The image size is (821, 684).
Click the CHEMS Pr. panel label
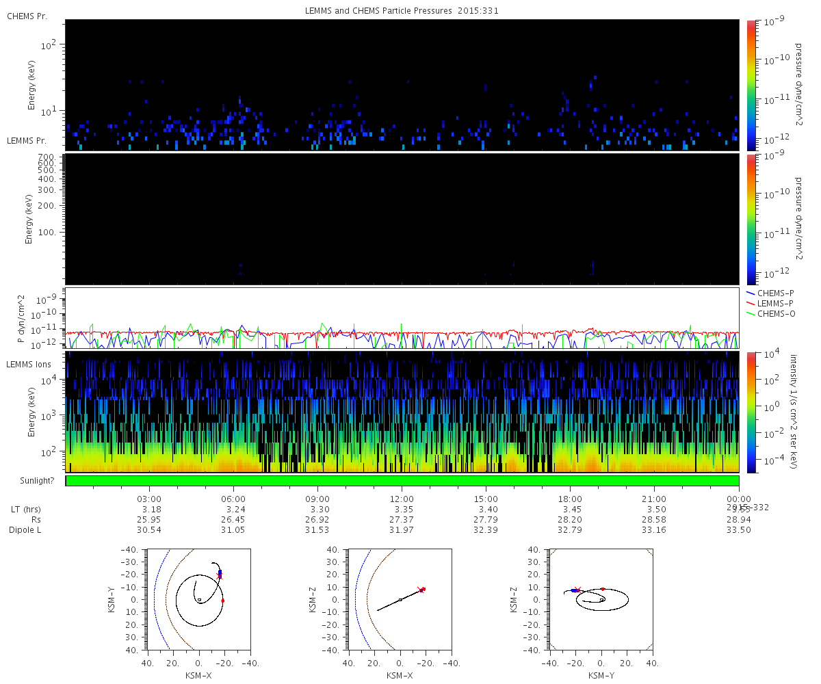27,16
